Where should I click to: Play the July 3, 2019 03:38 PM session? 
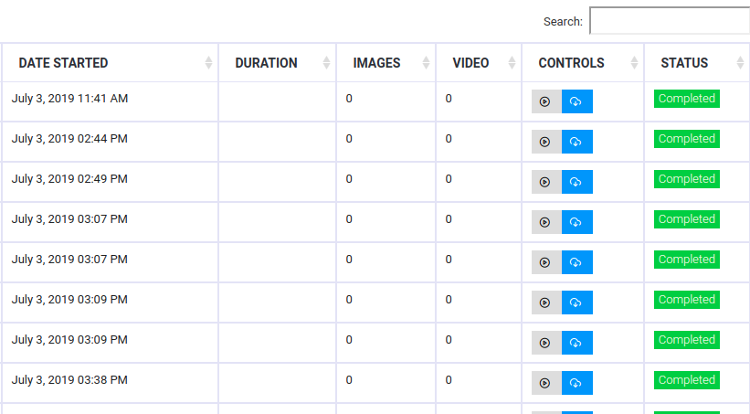click(546, 383)
